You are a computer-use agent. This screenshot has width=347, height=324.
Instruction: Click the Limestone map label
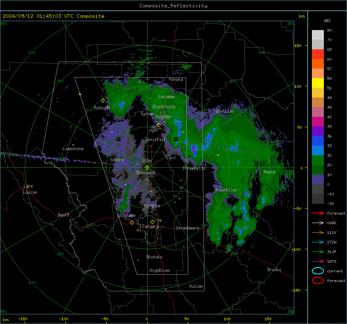[73, 149]
